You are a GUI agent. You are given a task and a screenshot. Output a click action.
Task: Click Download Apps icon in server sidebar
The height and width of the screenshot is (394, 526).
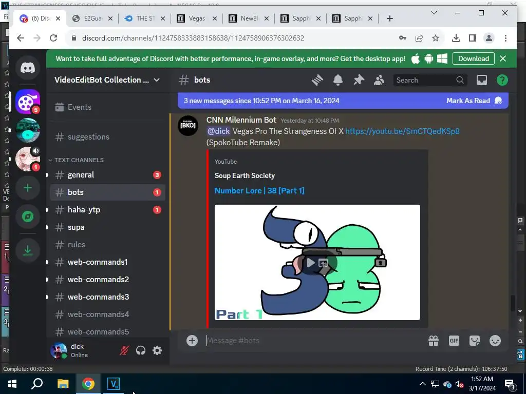28,250
